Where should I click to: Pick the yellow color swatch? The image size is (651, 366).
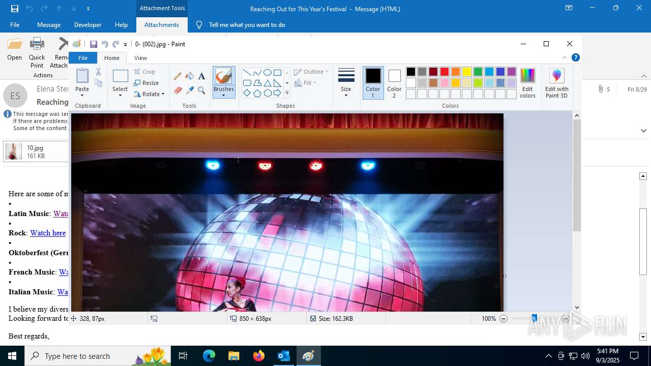pyautogui.click(x=467, y=72)
